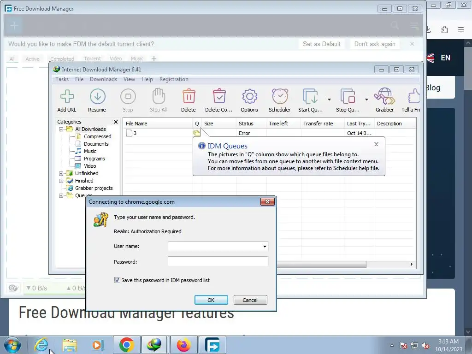
Task: Click Set as Default in FDM
Action: pyautogui.click(x=321, y=44)
